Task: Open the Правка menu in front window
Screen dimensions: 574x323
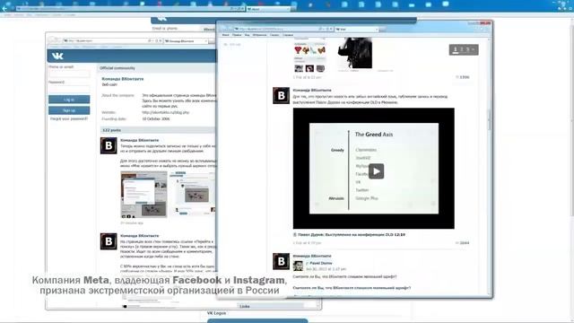Action: pyautogui.click(x=237, y=35)
